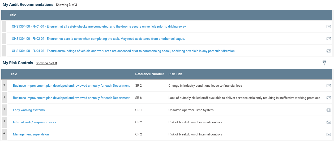Expand the Management supervision row

(x=4, y=134)
